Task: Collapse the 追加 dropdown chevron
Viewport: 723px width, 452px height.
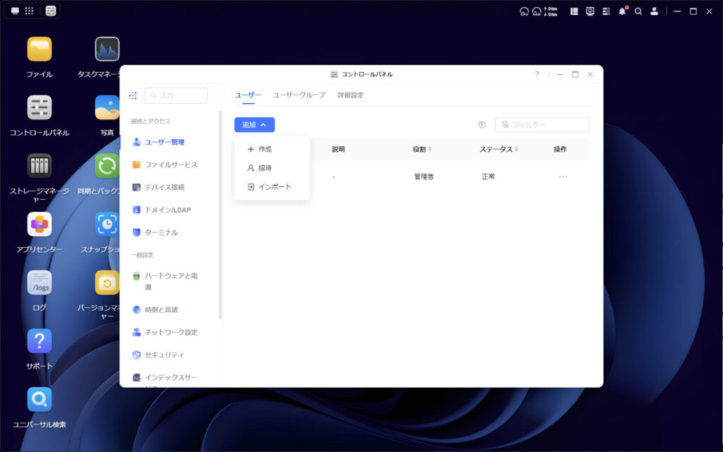Action: coord(263,124)
